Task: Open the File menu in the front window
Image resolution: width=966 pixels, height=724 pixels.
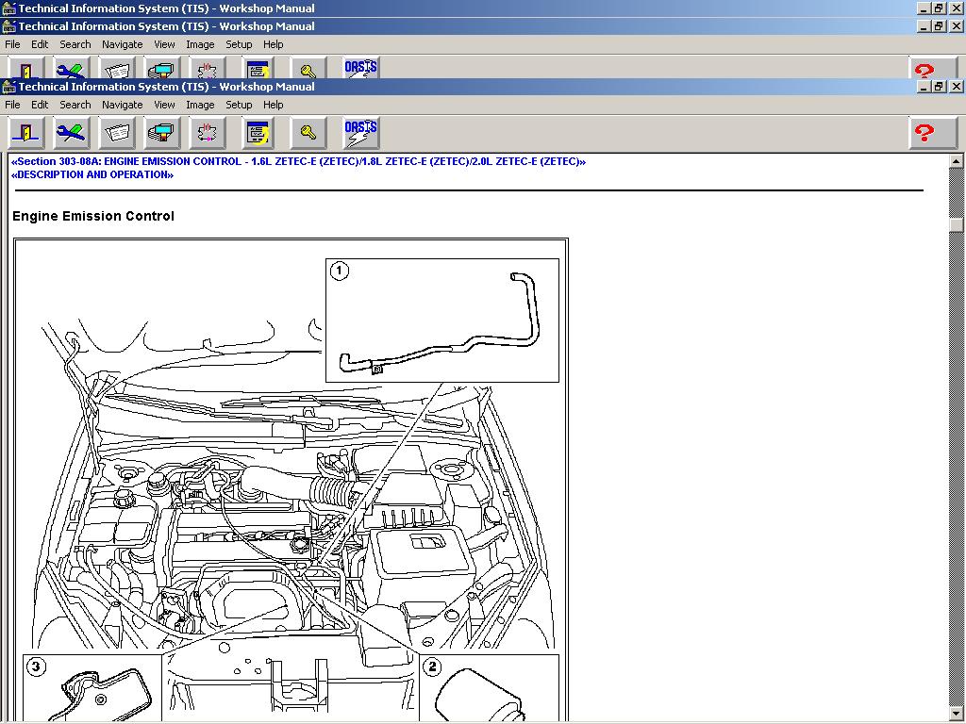Action: (x=12, y=105)
